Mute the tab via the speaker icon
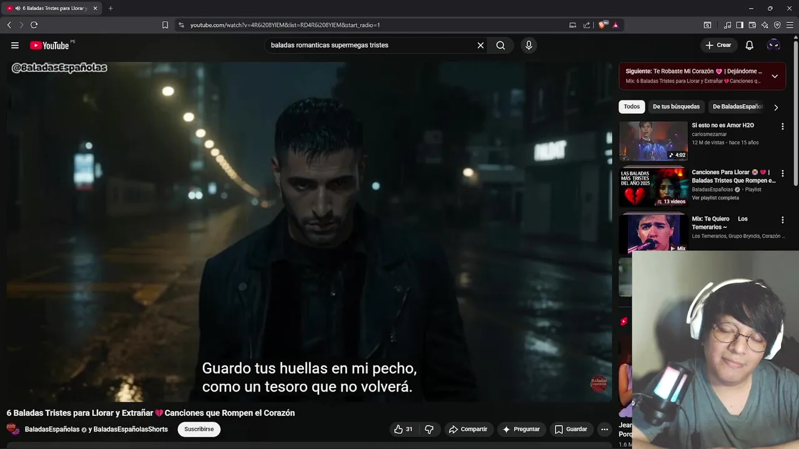This screenshot has width=799, height=449. click(17, 8)
